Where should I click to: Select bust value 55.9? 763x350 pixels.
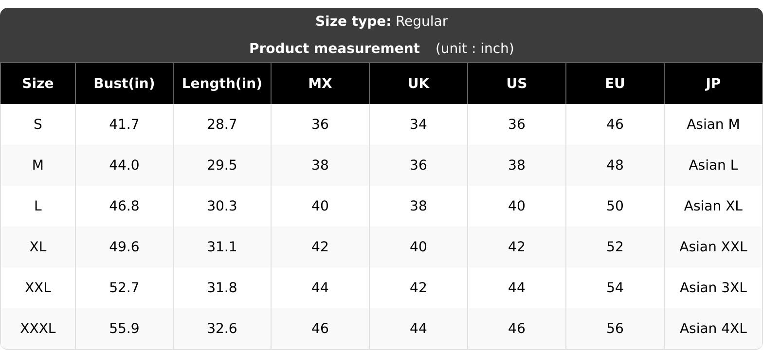[124, 329]
